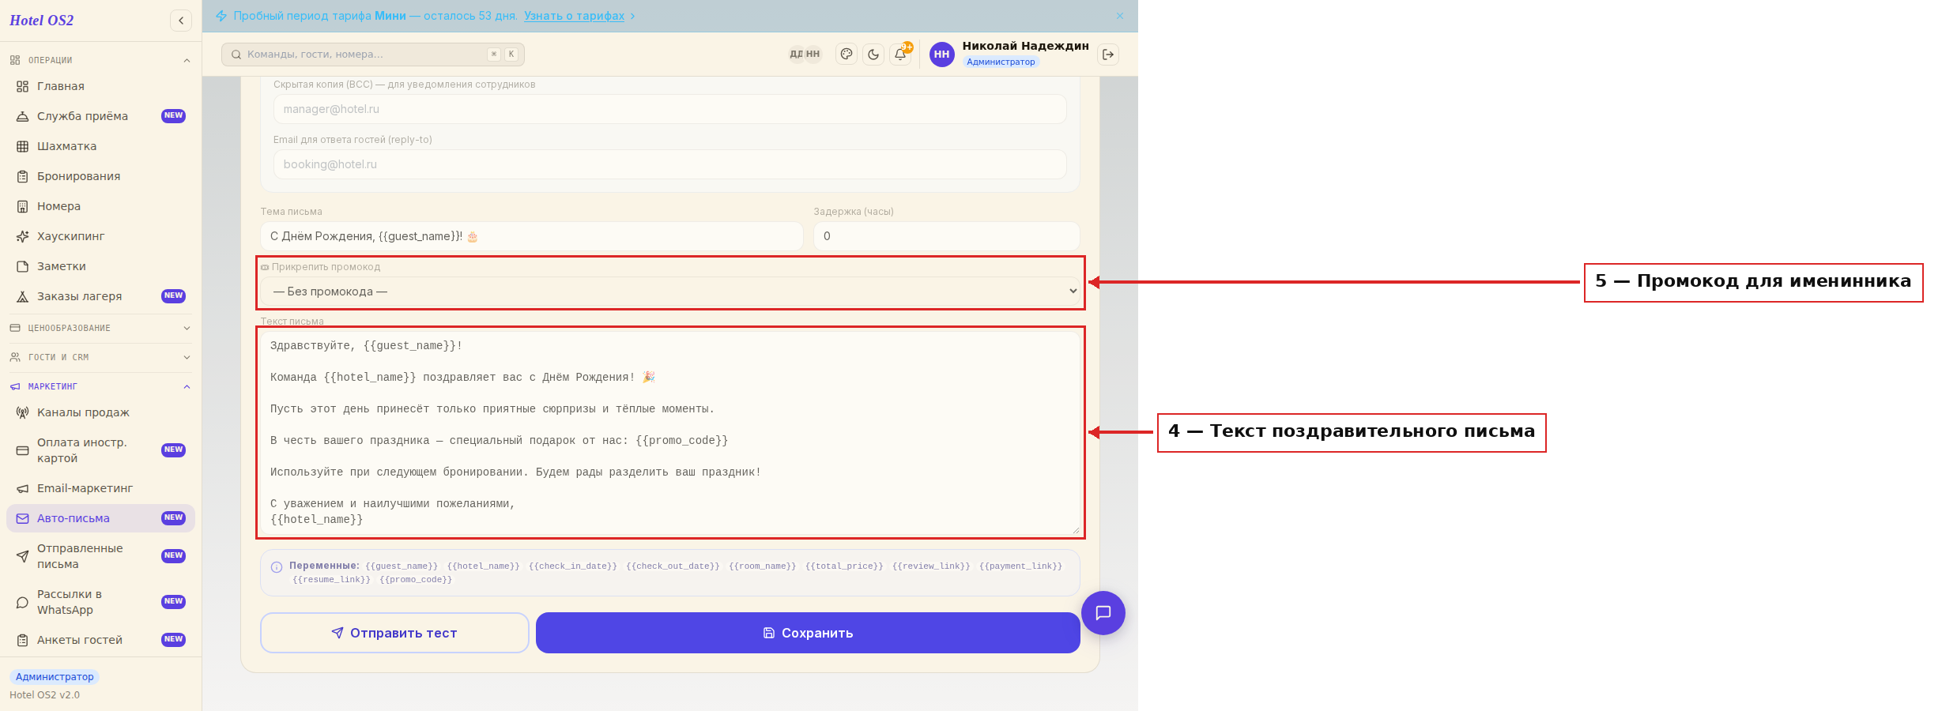
Task: Follow the Узнать о тарифах link
Action: tap(574, 16)
